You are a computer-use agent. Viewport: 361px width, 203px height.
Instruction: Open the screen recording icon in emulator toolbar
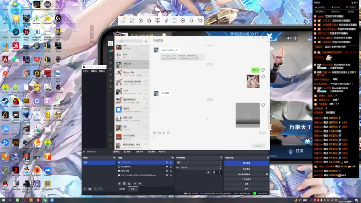(149, 21)
